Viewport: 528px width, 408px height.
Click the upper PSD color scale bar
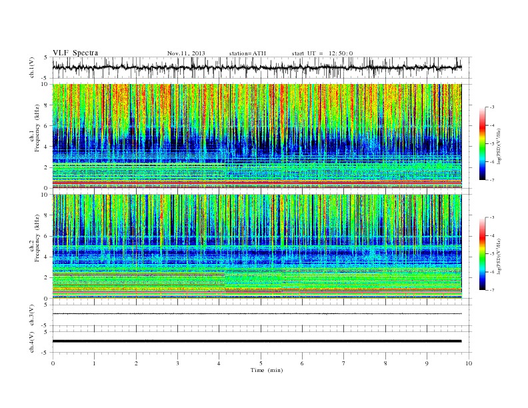[483, 143]
